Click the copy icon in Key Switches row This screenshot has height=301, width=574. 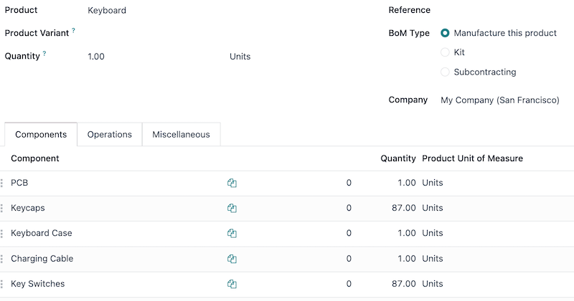[x=232, y=284]
